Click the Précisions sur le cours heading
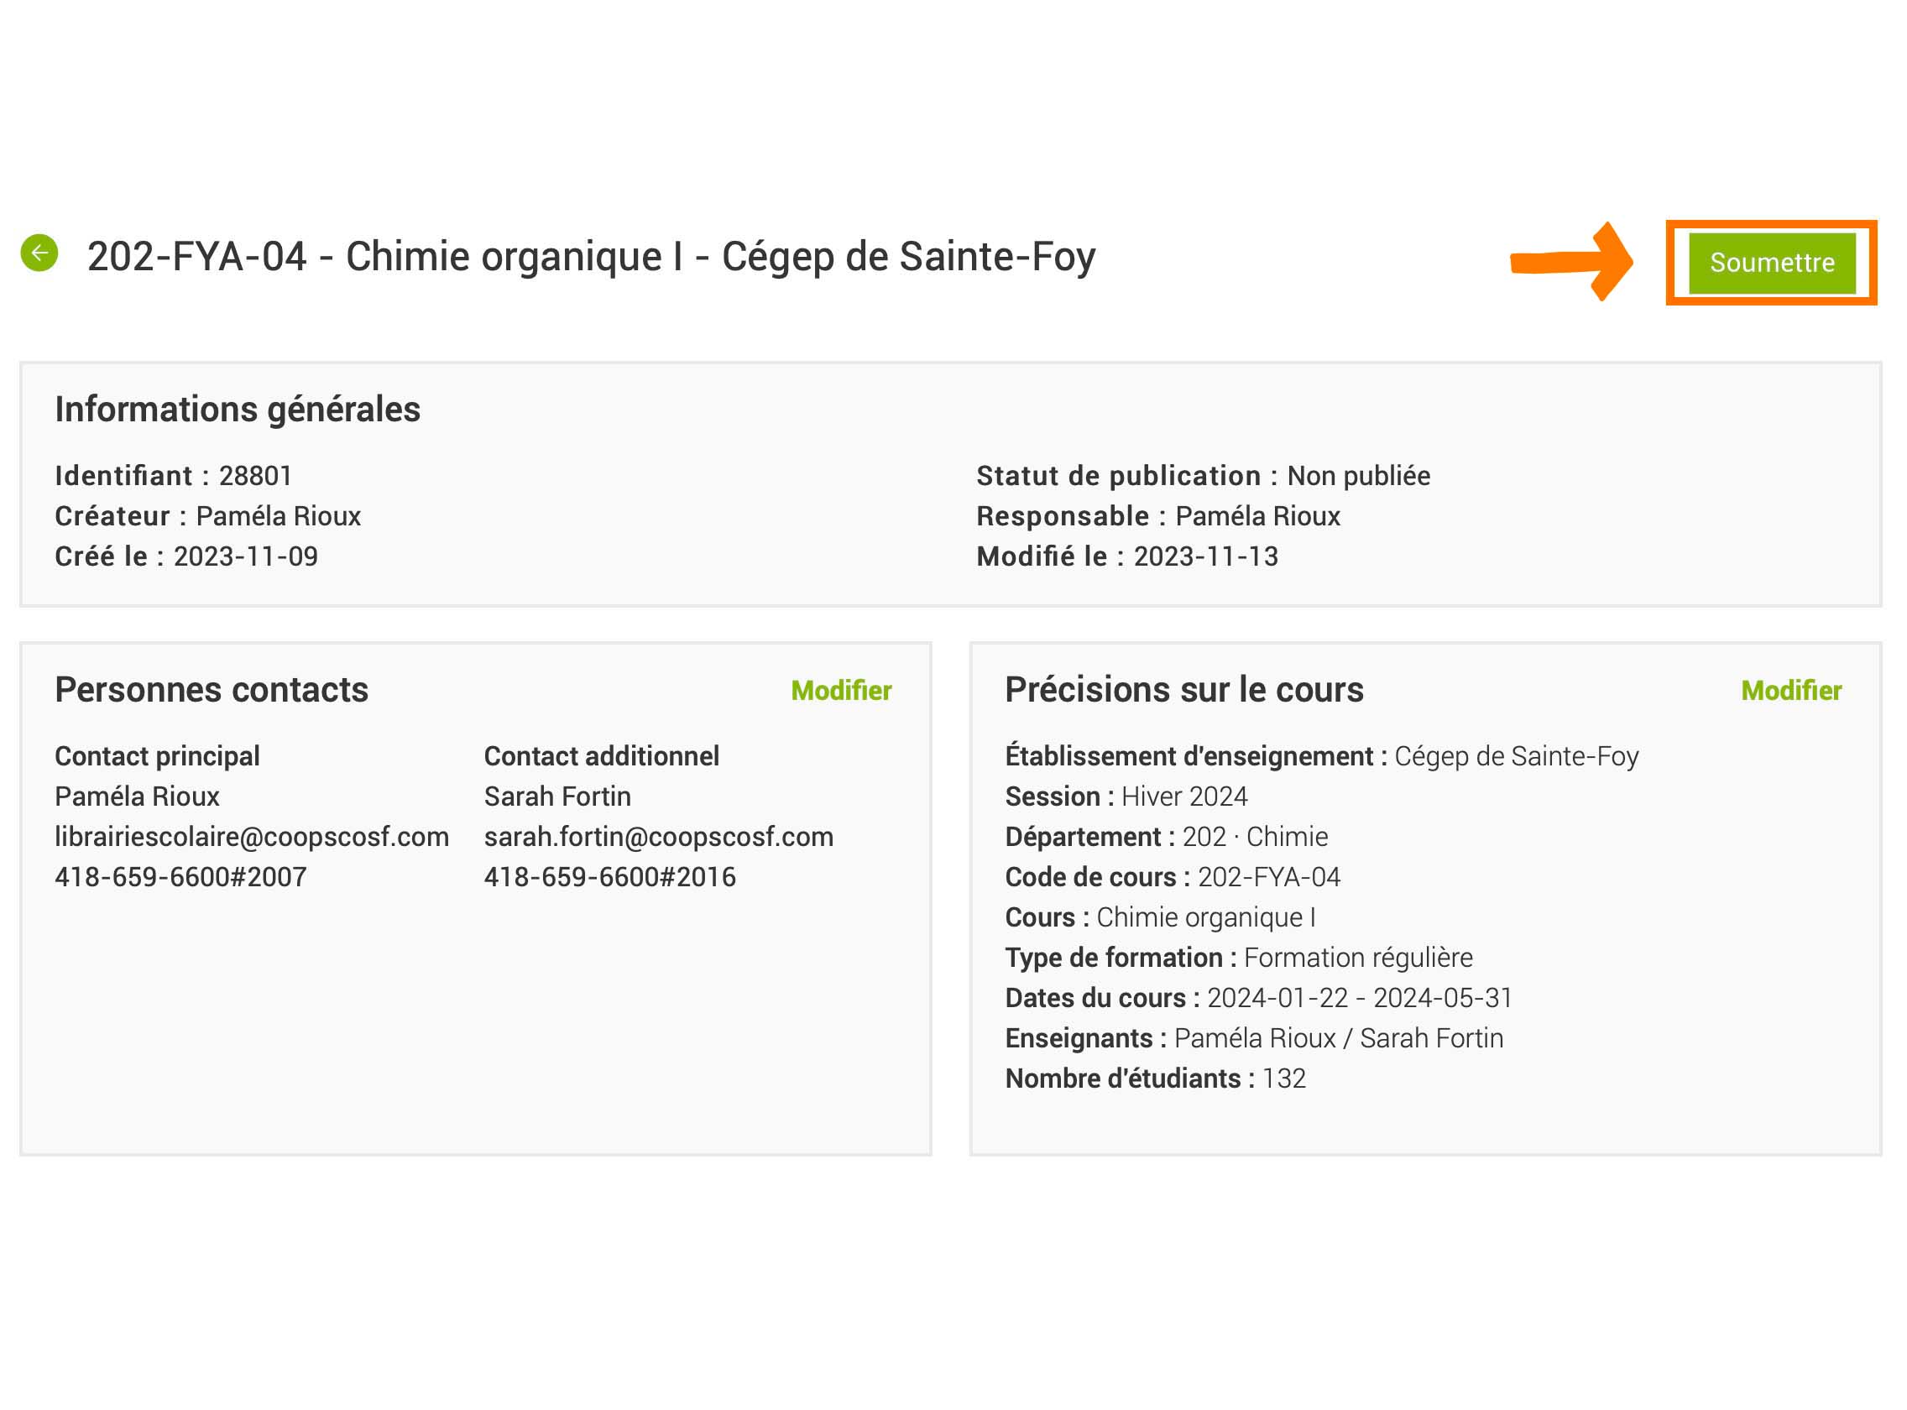 click(1184, 690)
